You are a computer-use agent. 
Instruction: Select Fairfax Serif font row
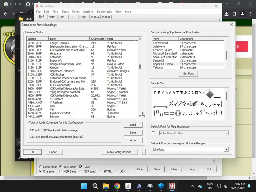(188, 43)
